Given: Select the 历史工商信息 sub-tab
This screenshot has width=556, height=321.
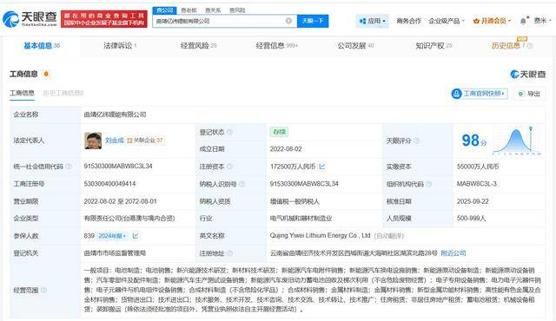Looking at the screenshot, I should (x=63, y=93).
